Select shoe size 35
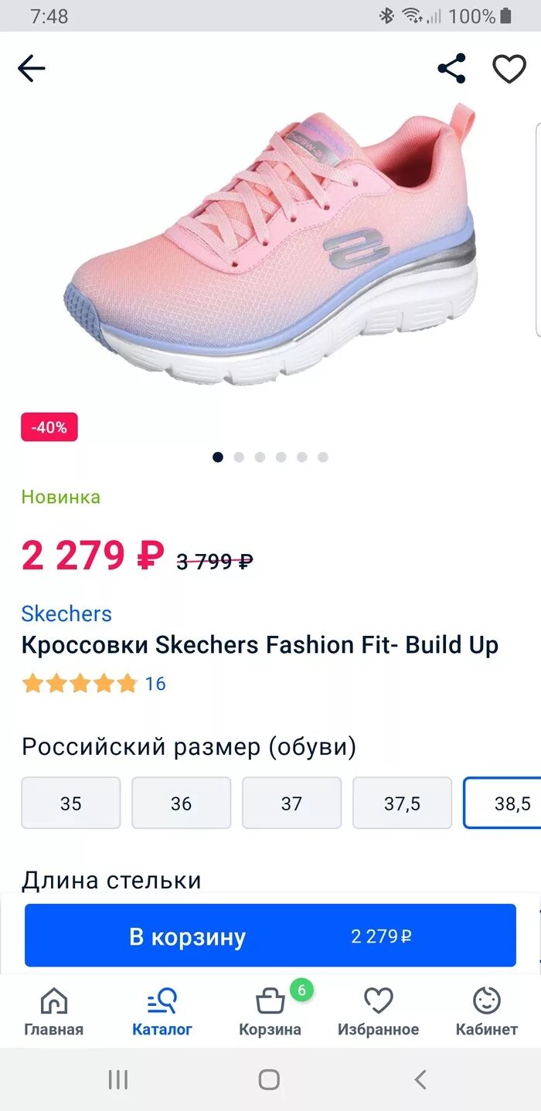The height and width of the screenshot is (1111, 541). tap(71, 803)
